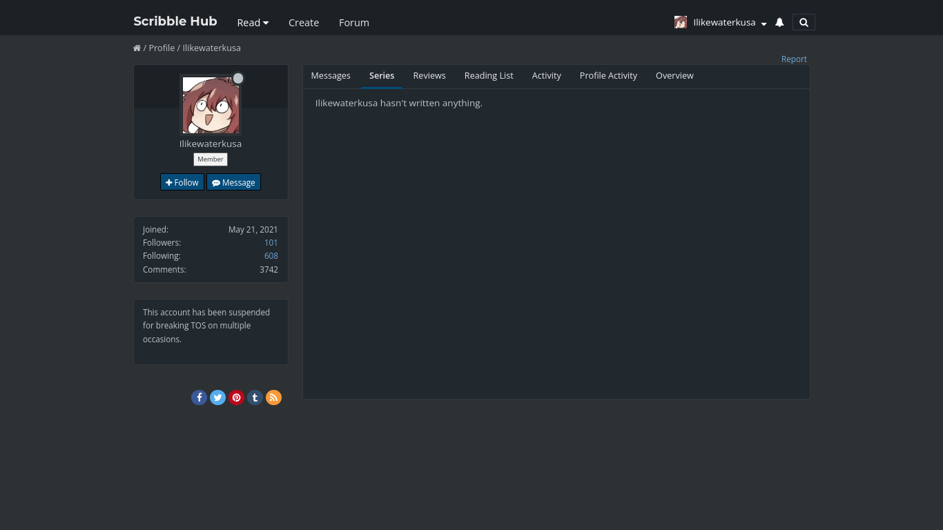Open the Reading List tab

click(x=489, y=76)
